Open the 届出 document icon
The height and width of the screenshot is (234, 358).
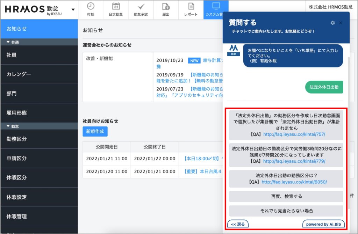(166, 6)
